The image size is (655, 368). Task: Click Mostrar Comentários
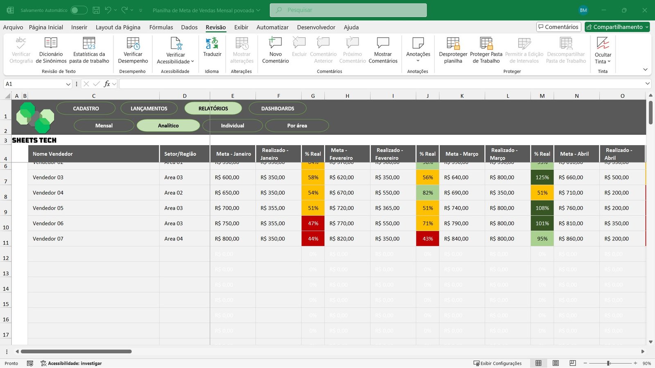coord(383,50)
